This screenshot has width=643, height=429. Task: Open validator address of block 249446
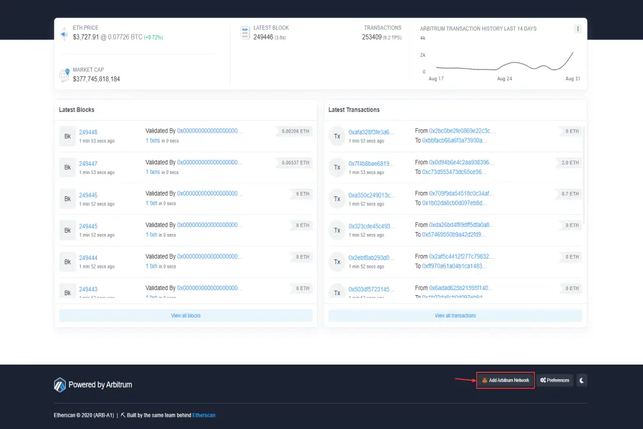coord(209,193)
